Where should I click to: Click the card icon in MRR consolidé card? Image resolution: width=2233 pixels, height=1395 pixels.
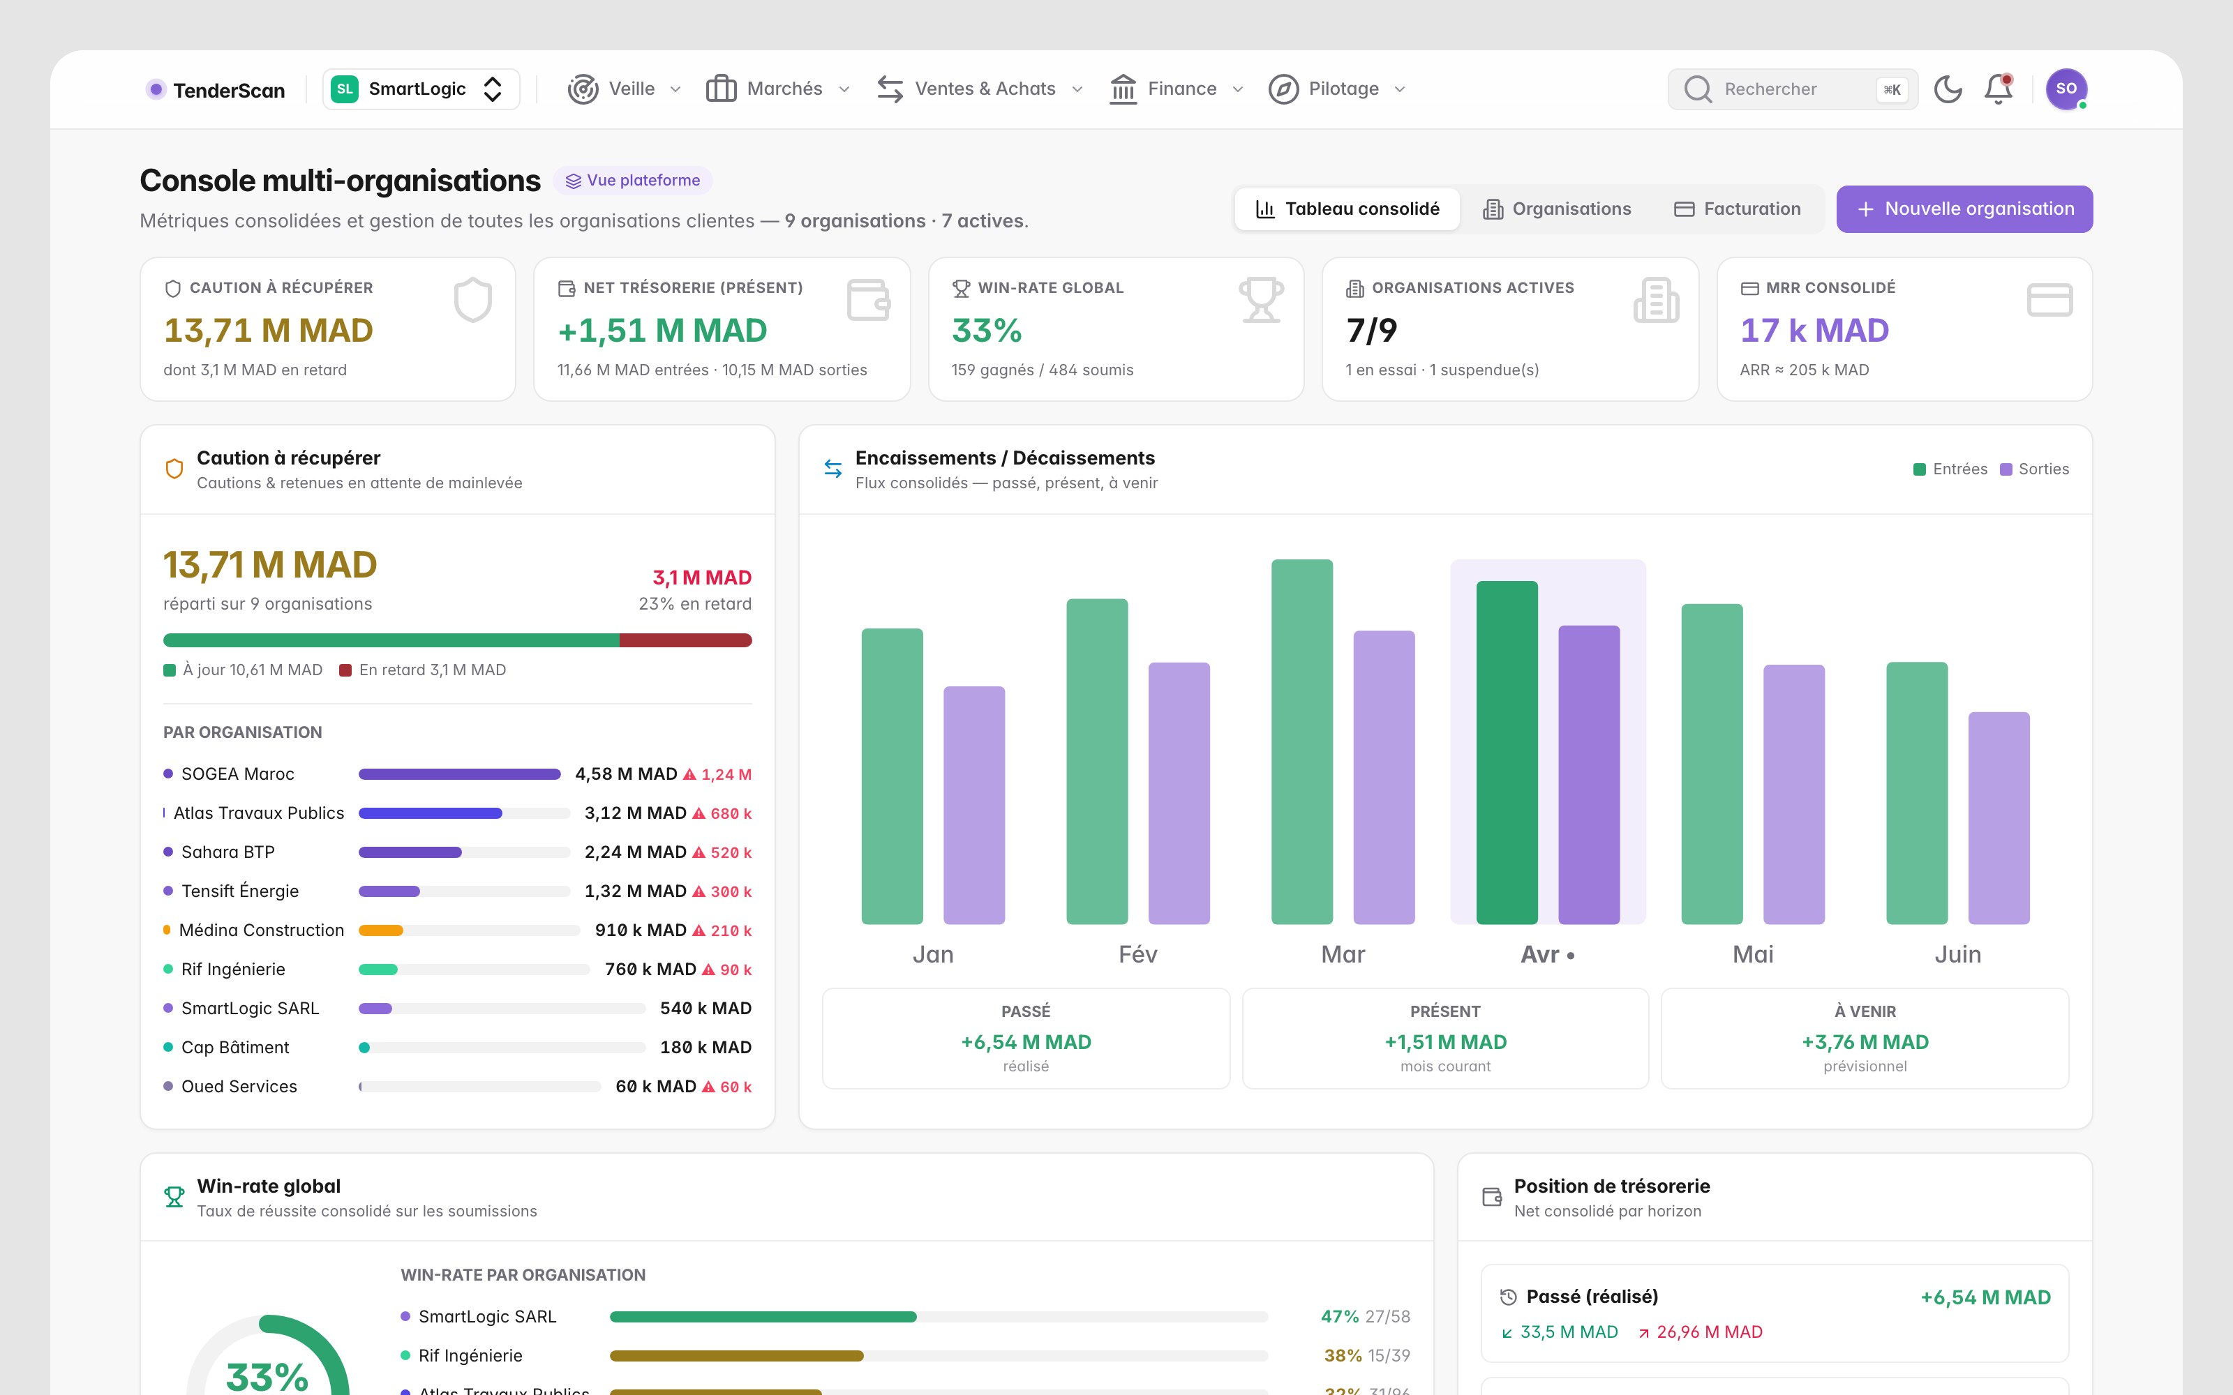pos(2049,300)
